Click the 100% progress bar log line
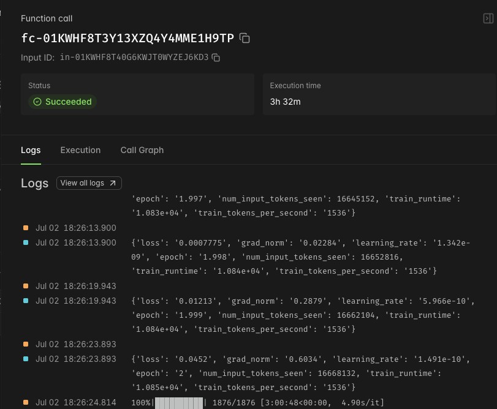The image size is (497, 409). point(257,402)
